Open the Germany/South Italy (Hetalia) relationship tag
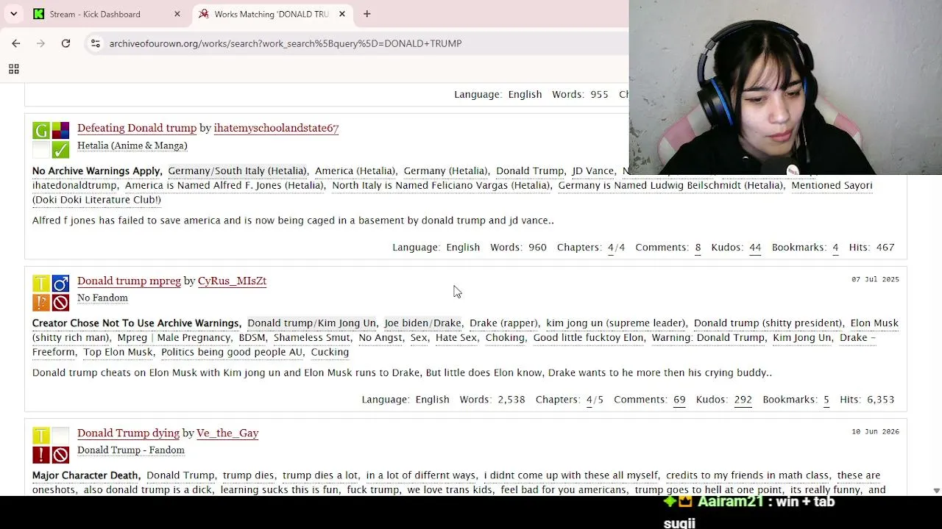 (237, 170)
